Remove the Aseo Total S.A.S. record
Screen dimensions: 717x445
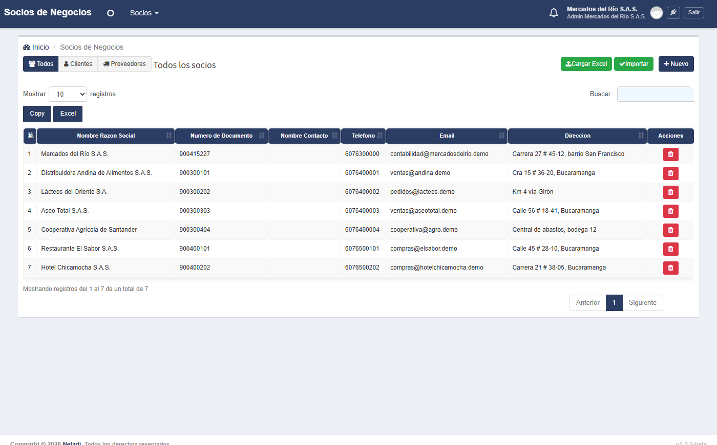(671, 211)
